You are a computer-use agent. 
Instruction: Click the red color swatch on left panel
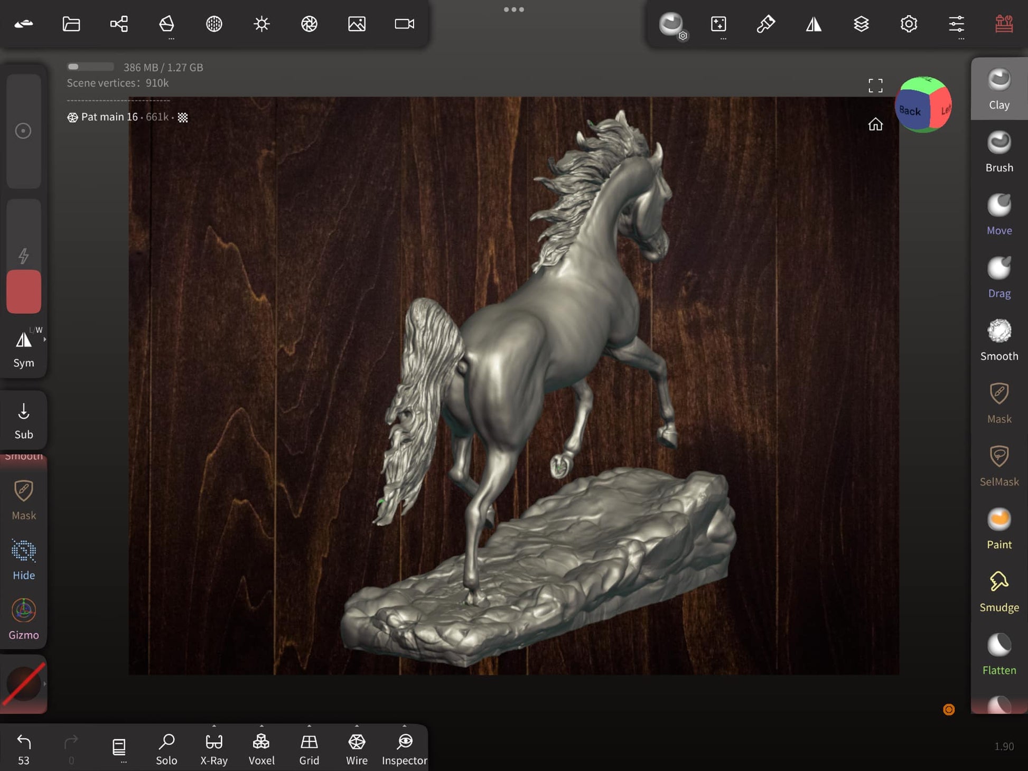pos(24,292)
